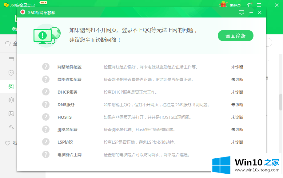Open toolbox briefcase icon in 360安全卫士 sidebar

point(8,44)
